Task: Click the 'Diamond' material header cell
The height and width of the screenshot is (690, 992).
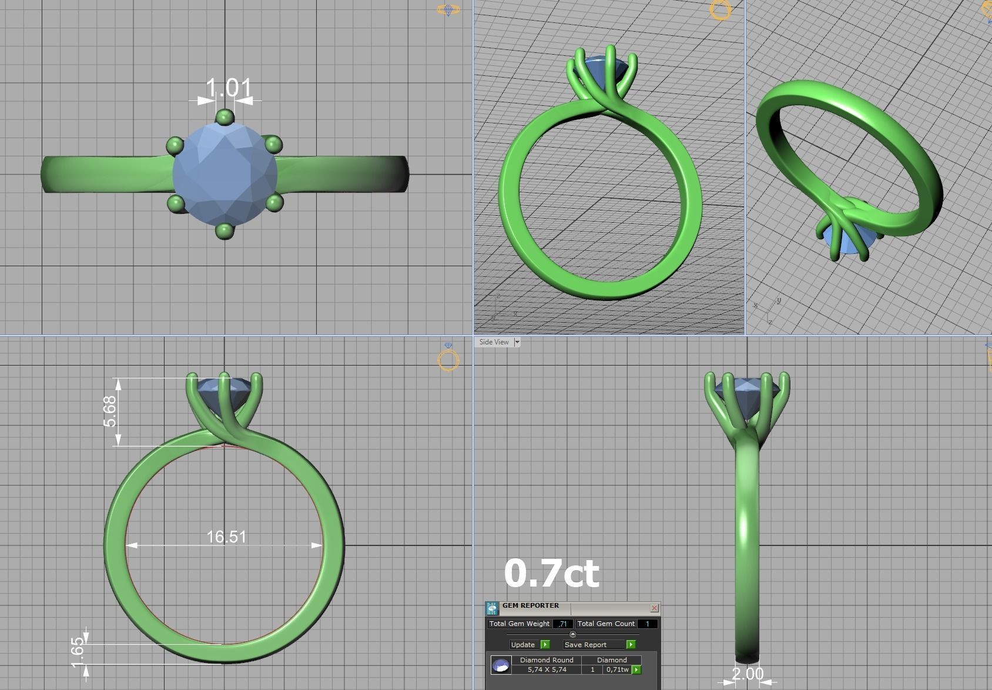Action: click(612, 660)
